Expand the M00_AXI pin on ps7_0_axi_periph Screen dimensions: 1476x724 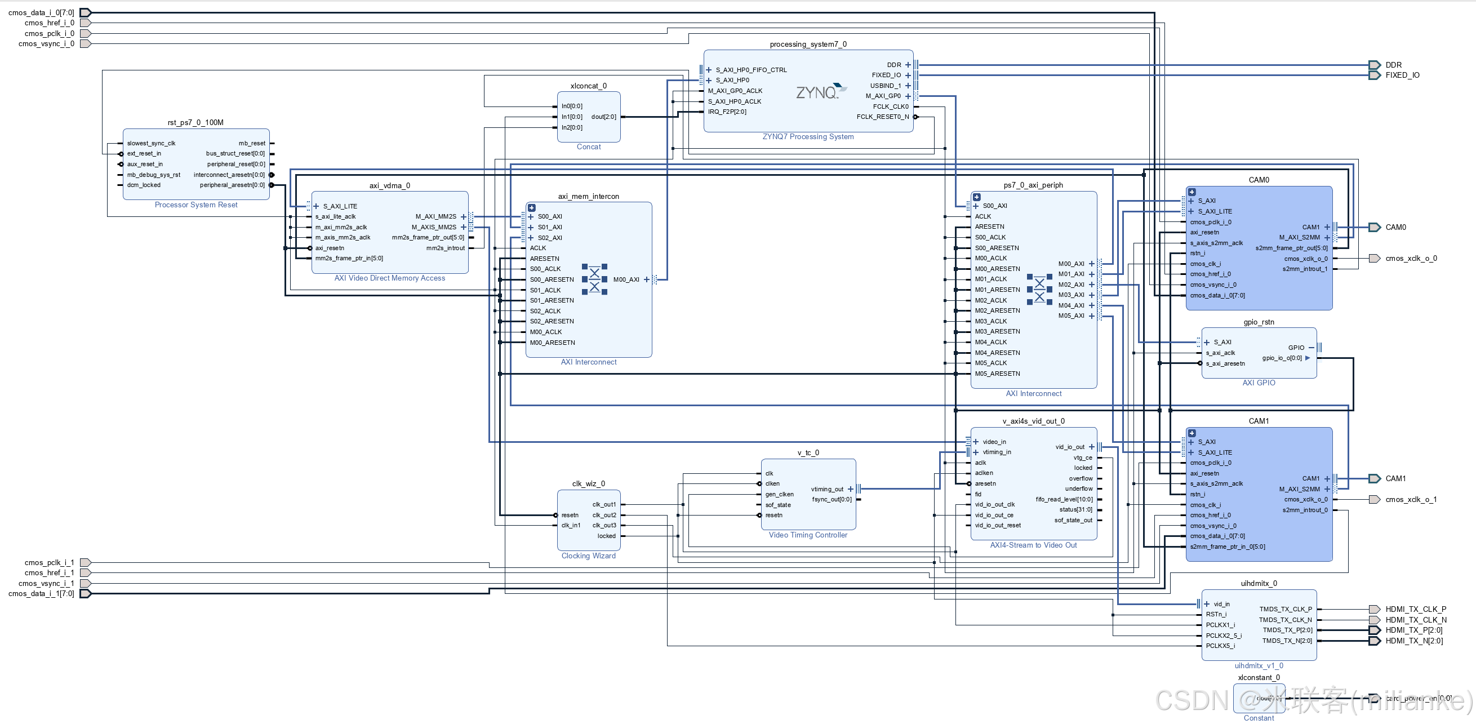tap(1092, 263)
